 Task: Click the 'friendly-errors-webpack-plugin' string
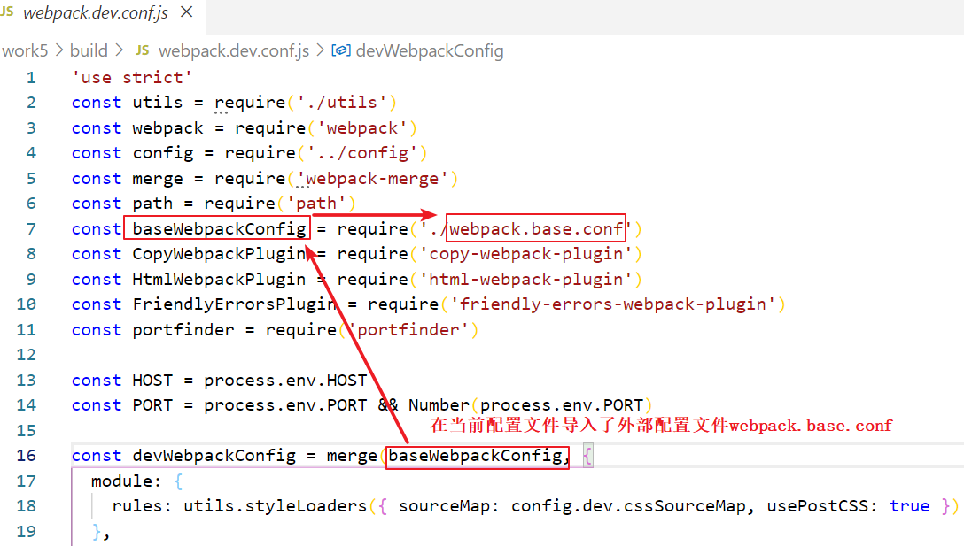(612, 304)
